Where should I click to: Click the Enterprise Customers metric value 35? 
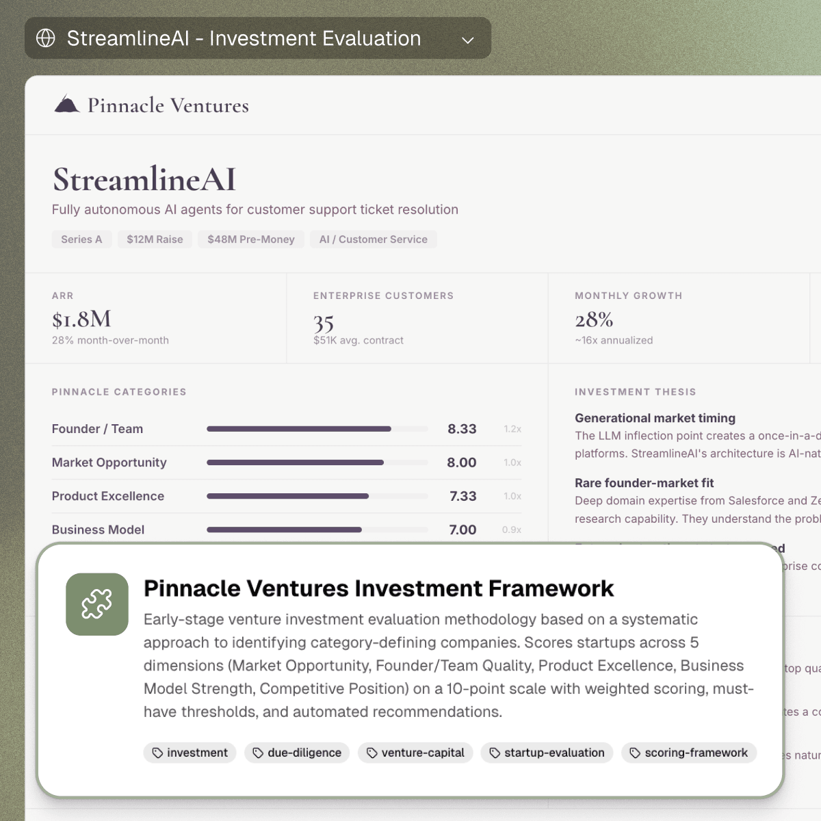click(324, 322)
